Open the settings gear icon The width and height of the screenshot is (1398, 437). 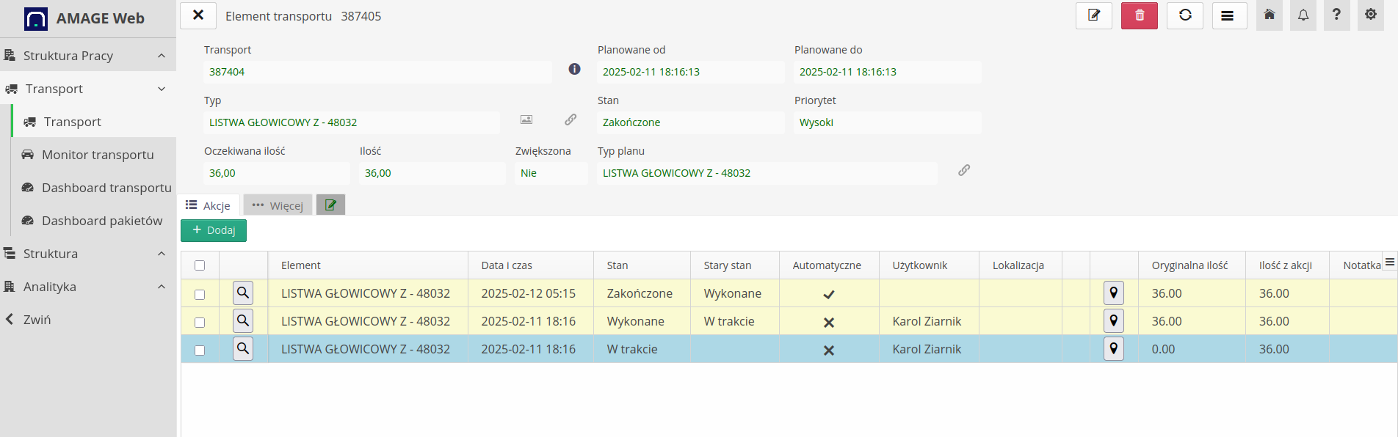coord(1371,15)
